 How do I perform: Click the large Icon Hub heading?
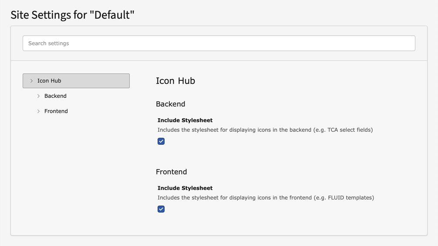point(175,81)
